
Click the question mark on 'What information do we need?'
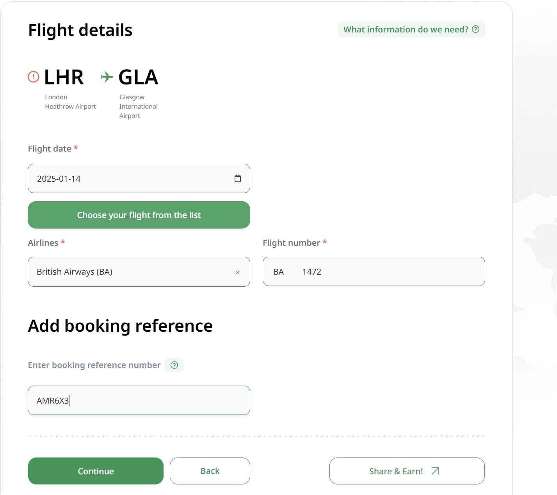tap(475, 29)
